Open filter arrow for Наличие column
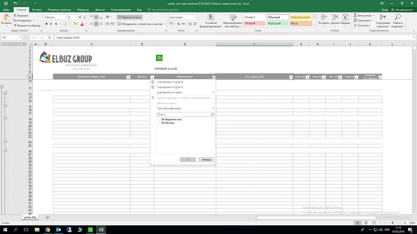This screenshot has height=234, width=417. [x=324, y=77]
